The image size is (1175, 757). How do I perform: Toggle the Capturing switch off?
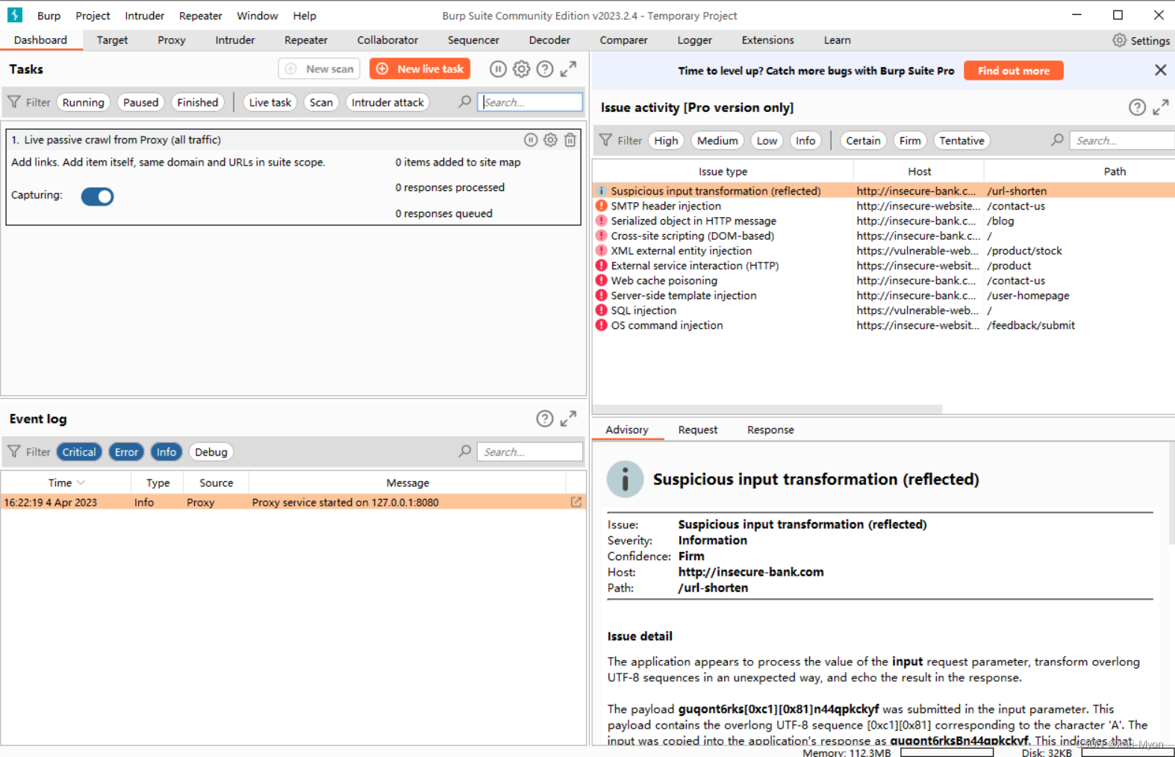click(97, 196)
